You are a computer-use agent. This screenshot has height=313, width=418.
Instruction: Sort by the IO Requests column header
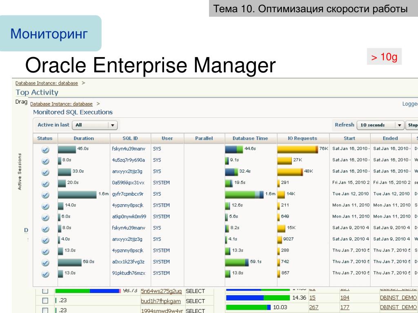[302, 139]
